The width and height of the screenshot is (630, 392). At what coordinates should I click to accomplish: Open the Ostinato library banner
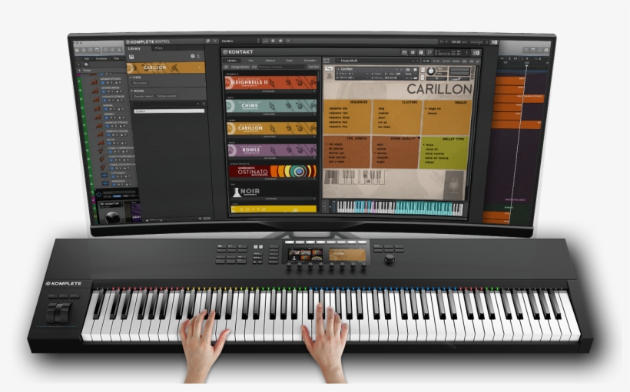[x=272, y=172]
